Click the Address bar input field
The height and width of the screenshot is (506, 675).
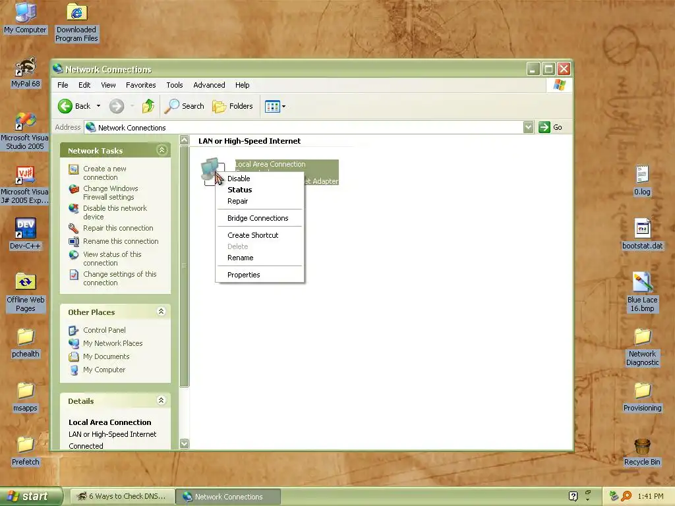303,127
